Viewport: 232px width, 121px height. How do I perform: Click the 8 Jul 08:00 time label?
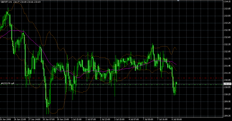[177, 119]
